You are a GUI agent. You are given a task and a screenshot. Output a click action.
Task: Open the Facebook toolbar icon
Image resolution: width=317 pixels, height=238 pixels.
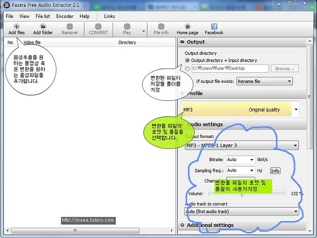point(214,26)
